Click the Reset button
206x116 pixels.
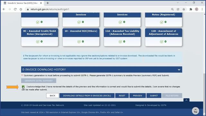click(x=122, y=96)
